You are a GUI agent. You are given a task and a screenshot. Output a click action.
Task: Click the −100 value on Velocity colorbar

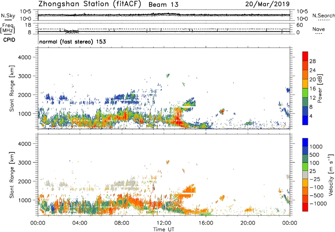316,187
